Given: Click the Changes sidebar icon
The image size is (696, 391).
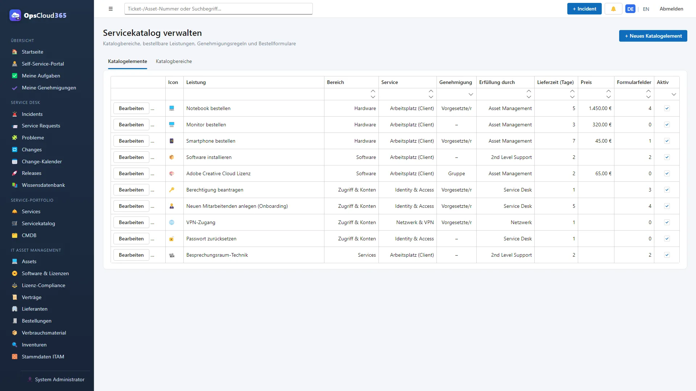Looking at the screenshot, I should pos(14,150).
